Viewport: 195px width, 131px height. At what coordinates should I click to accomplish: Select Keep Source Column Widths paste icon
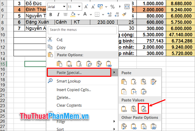pos(134,91)
